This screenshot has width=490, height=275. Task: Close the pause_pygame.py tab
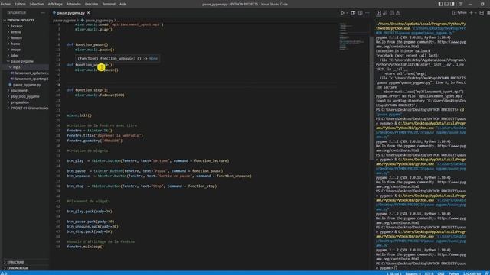point(89,13)
